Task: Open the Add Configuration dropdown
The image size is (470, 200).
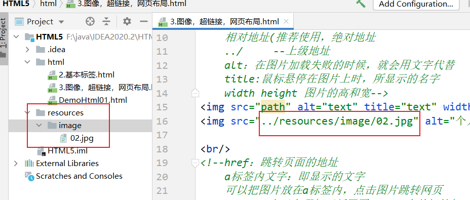Action: pyautogui.click(x=416, y=4)
